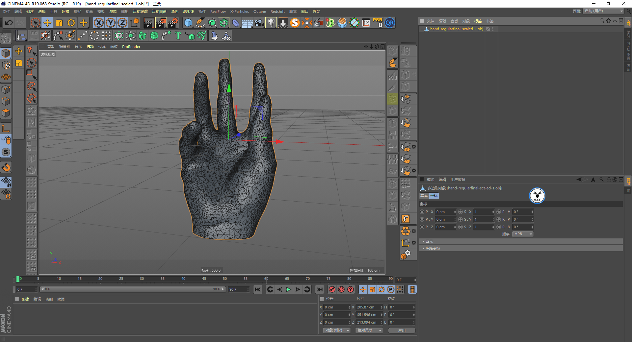Click the preview range slider bar
The width and height of the screenshot is (632, 342).
(x=132, y=289)
